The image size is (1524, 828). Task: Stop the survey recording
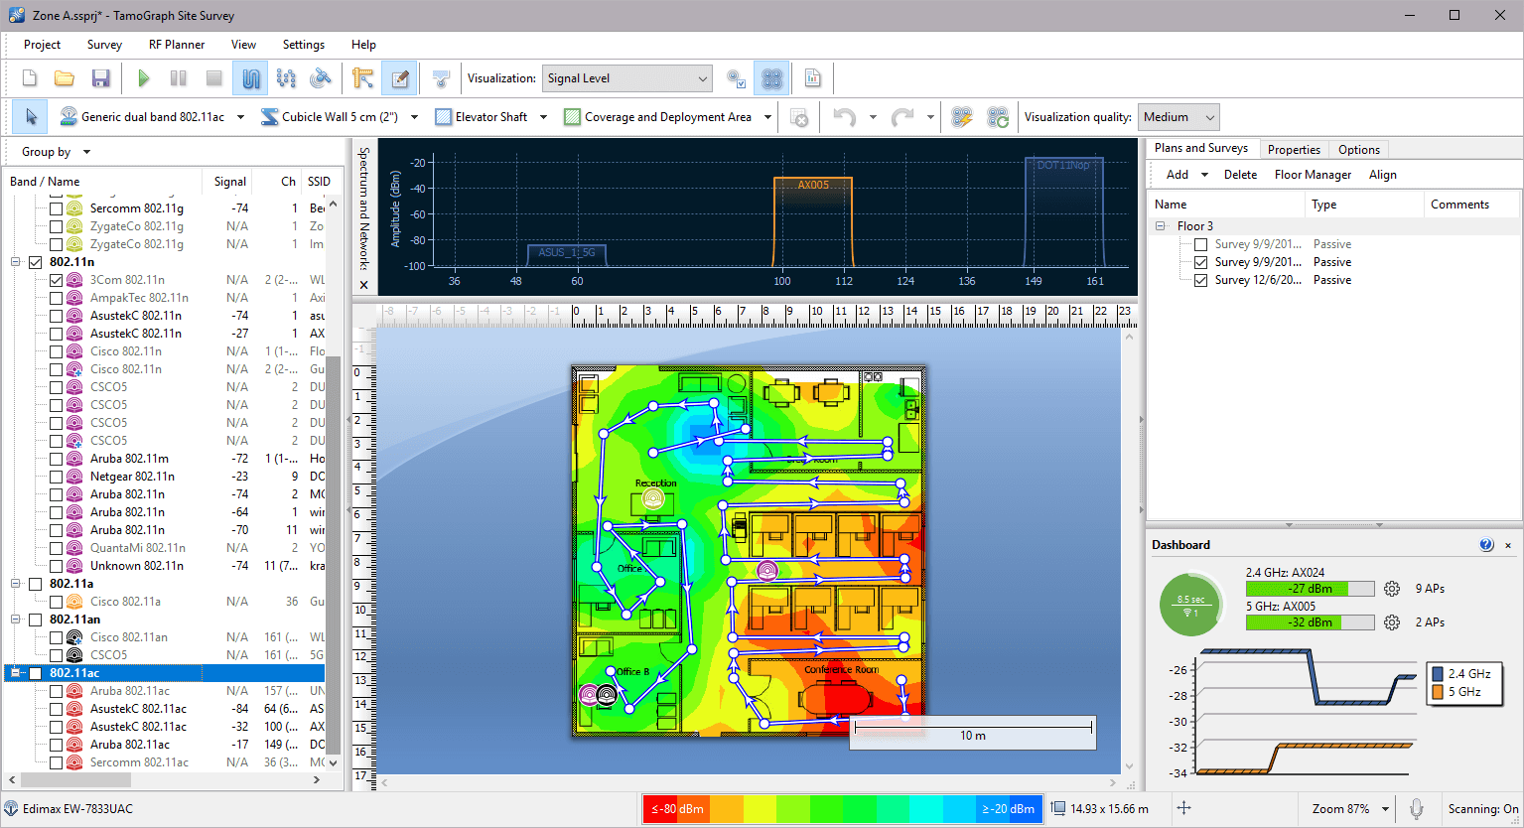pos(213,77)
